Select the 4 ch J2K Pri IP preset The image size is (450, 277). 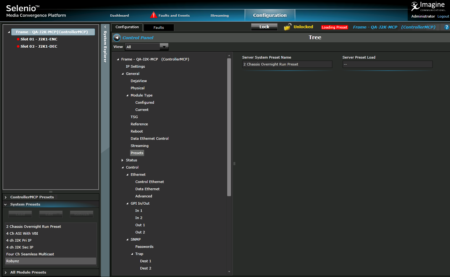pos(51,240)
